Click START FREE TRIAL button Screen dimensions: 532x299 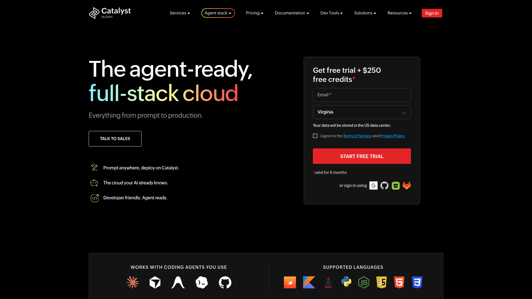(362, 156)
